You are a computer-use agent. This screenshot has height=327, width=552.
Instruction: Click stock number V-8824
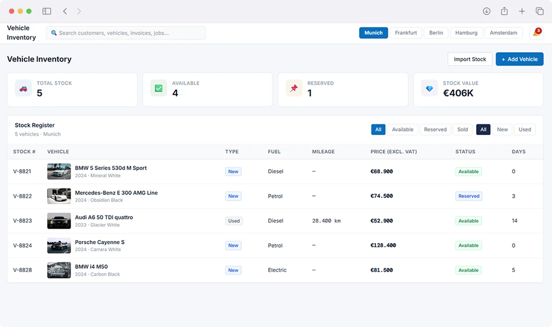click(22, 245)
